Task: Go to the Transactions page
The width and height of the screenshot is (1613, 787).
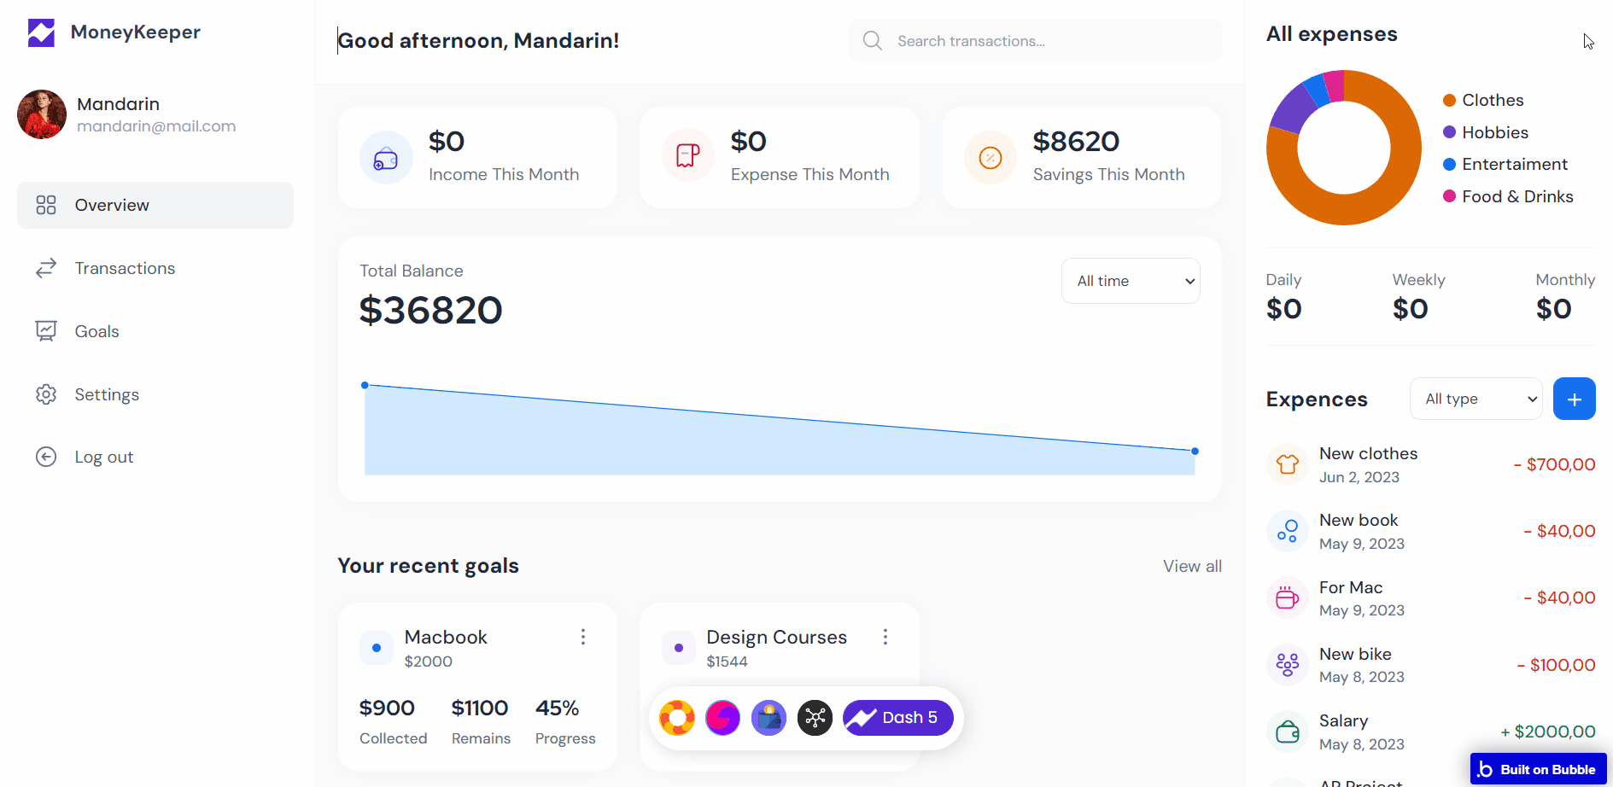Action: click(x=125, y=268)
